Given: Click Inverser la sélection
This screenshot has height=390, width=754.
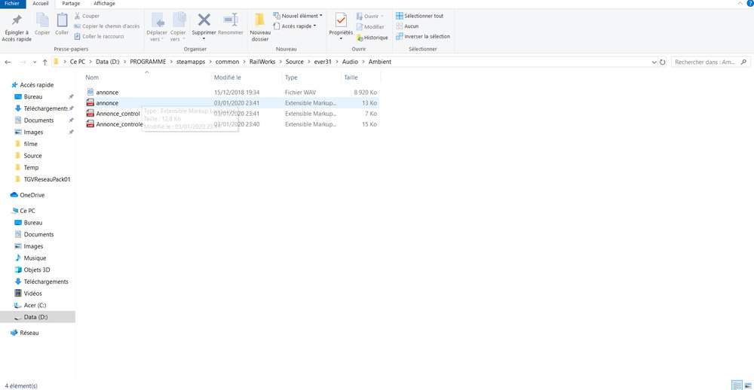Looking at the screenshot, I should (423, 36).
